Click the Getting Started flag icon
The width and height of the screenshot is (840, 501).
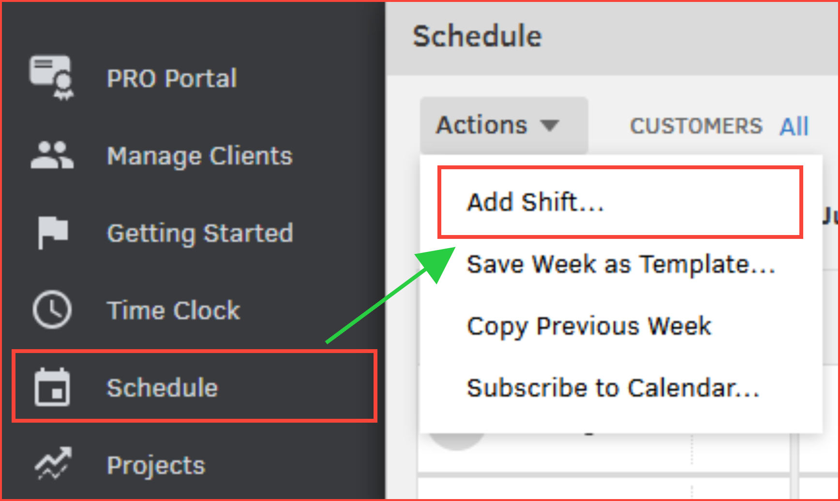pyautogui.click(x=52, y=233)
